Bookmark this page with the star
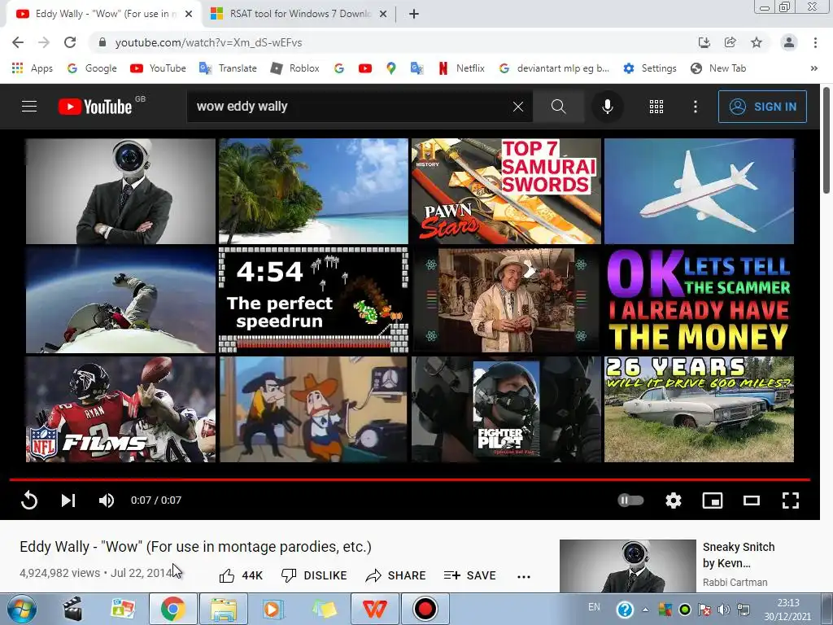Screen dimensions: 833x625 [757, 42]
